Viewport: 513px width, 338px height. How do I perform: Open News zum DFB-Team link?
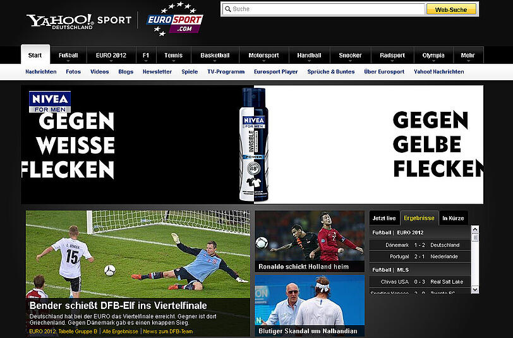[168, 332]
